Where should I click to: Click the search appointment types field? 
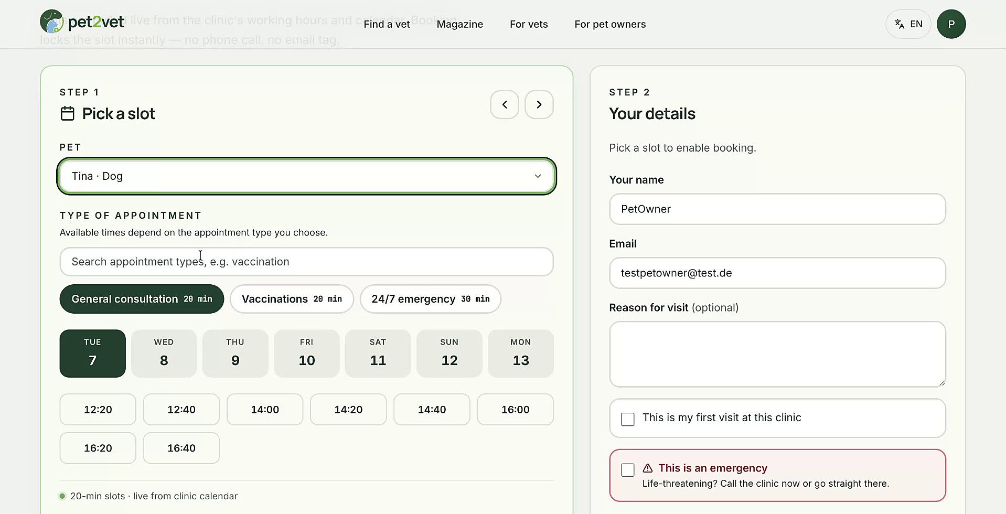[306, 262]
